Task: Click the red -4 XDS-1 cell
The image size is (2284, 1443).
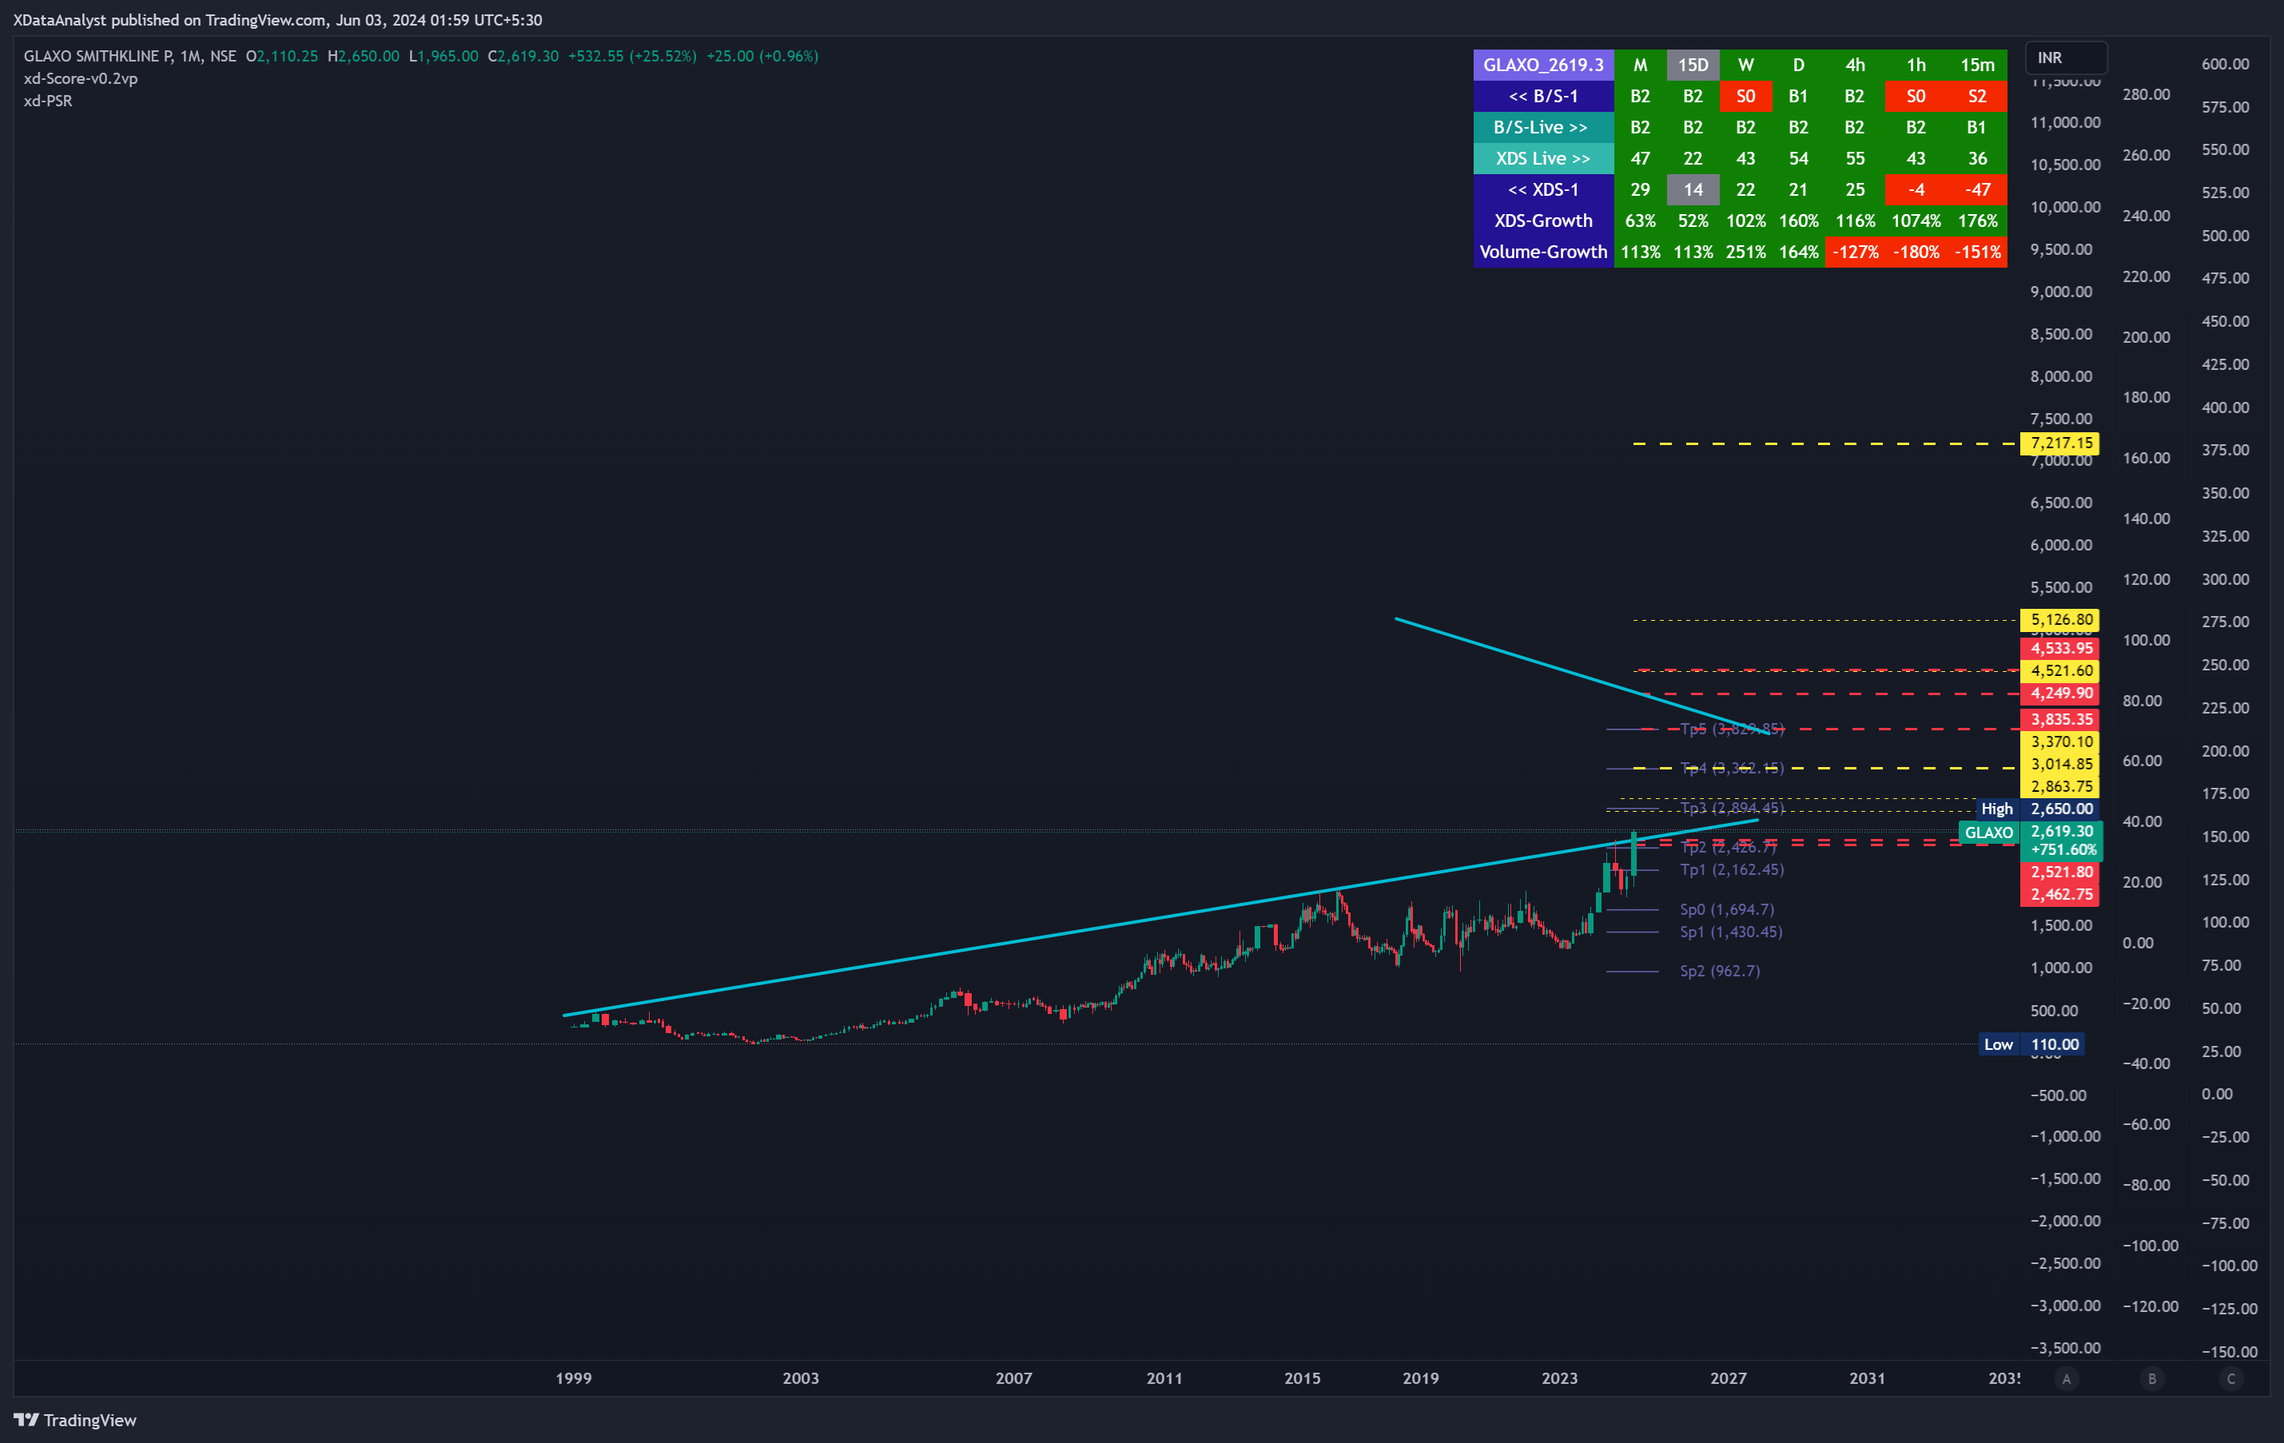Action: (1916, 189)
